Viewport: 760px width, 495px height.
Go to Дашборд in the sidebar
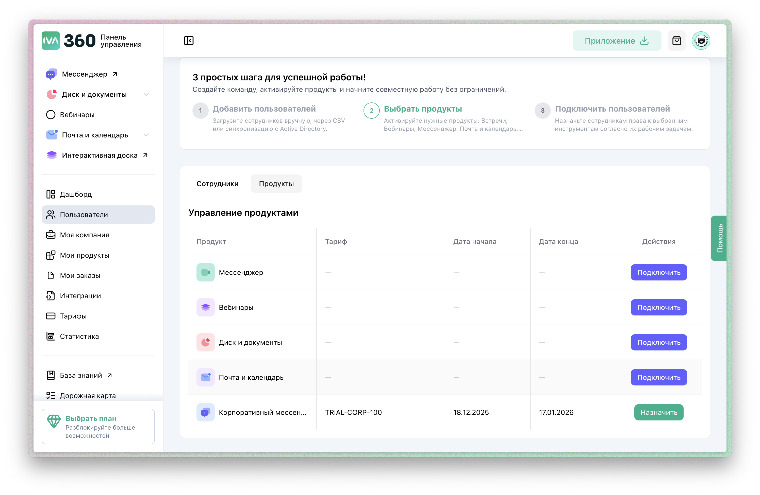pyautogui.click(x=76, y=194)
